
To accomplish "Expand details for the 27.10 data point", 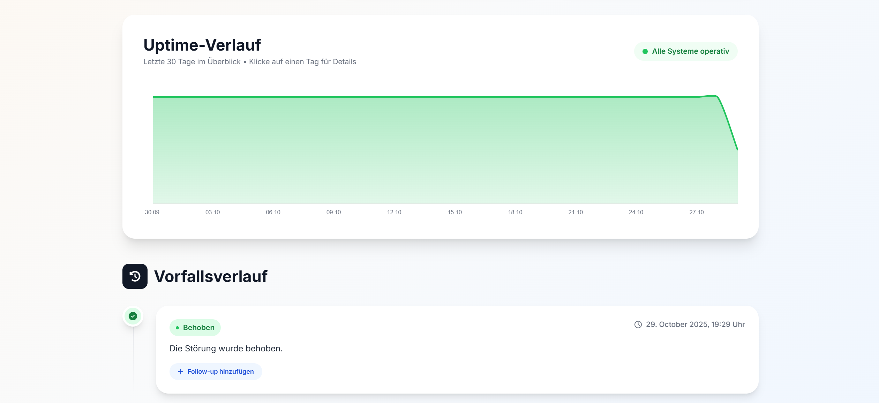I will (x=698, y=97).
